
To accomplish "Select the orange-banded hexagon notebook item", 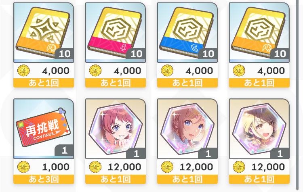I will pyautogui.click(x=259, y=33).
